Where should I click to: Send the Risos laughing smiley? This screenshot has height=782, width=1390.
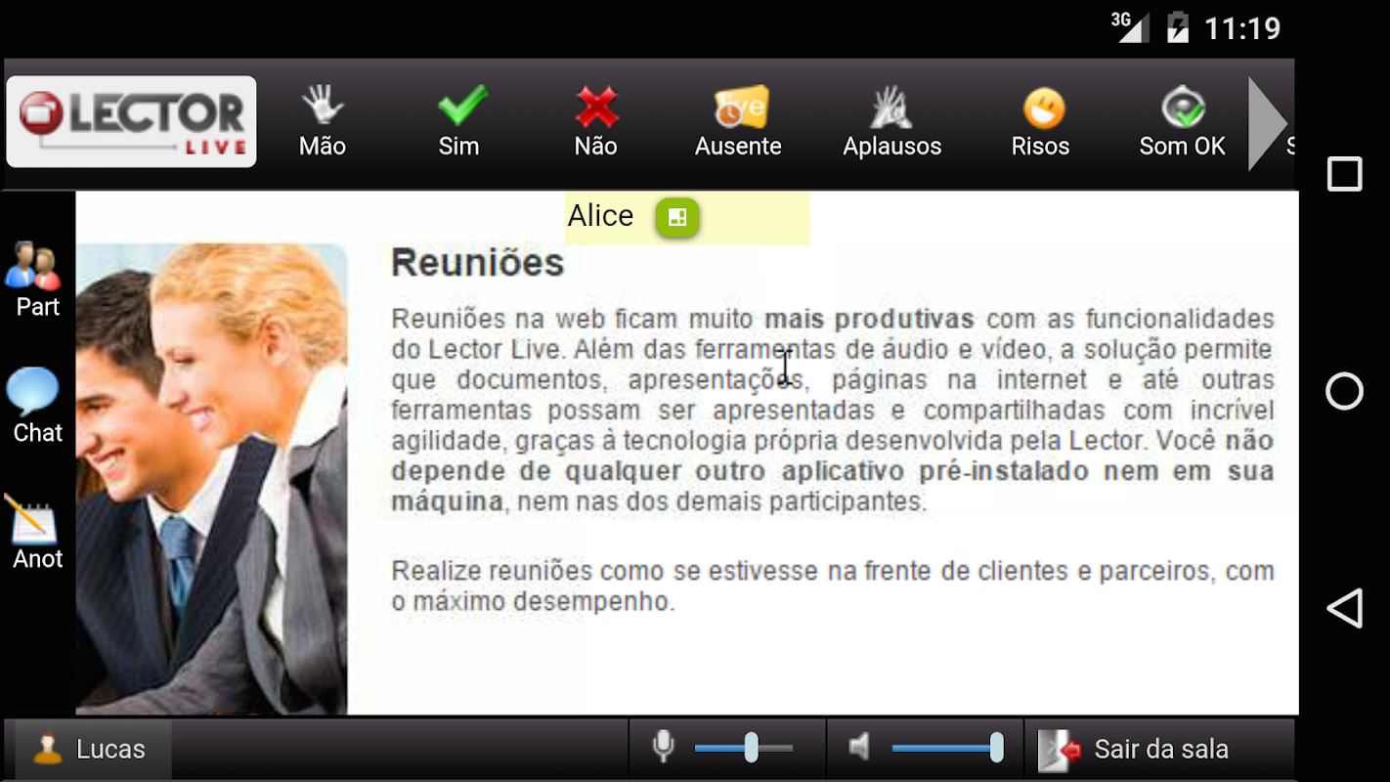(1041, 121)
